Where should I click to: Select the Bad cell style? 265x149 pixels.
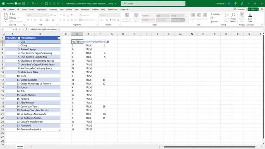tap(163, 16)
